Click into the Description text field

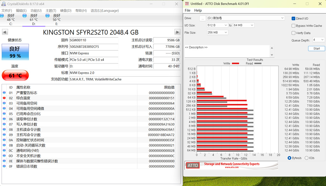click(x=227, y=51)
